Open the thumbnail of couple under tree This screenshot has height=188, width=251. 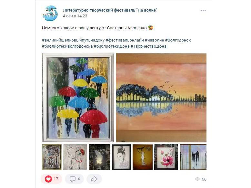click(x=52, y=157)
